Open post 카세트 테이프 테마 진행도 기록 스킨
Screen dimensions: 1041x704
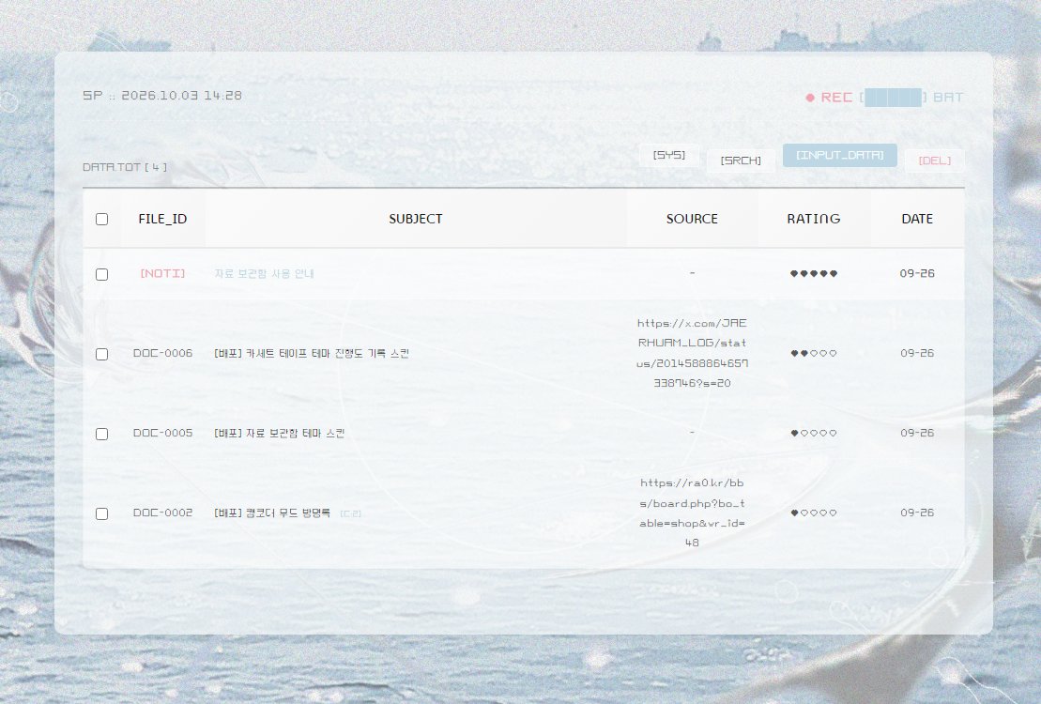pos(312,353)
